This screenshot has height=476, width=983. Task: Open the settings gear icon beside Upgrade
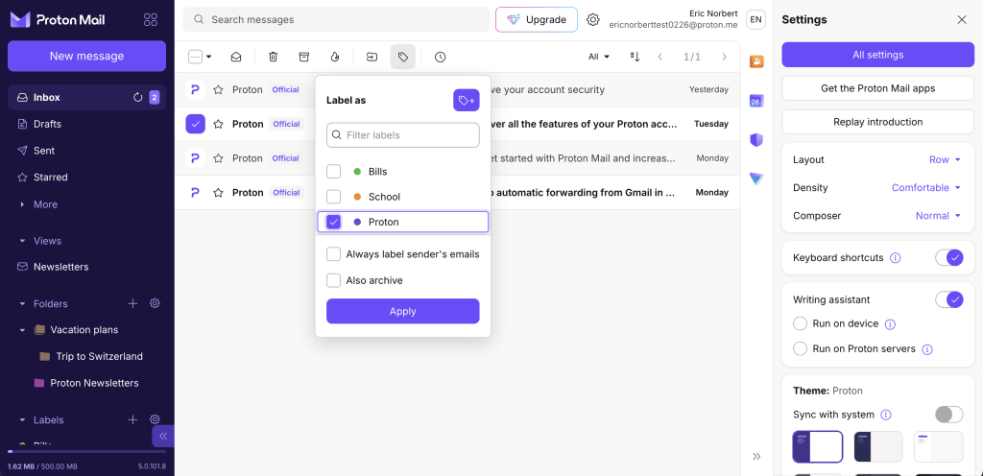(x=593, y=19)
